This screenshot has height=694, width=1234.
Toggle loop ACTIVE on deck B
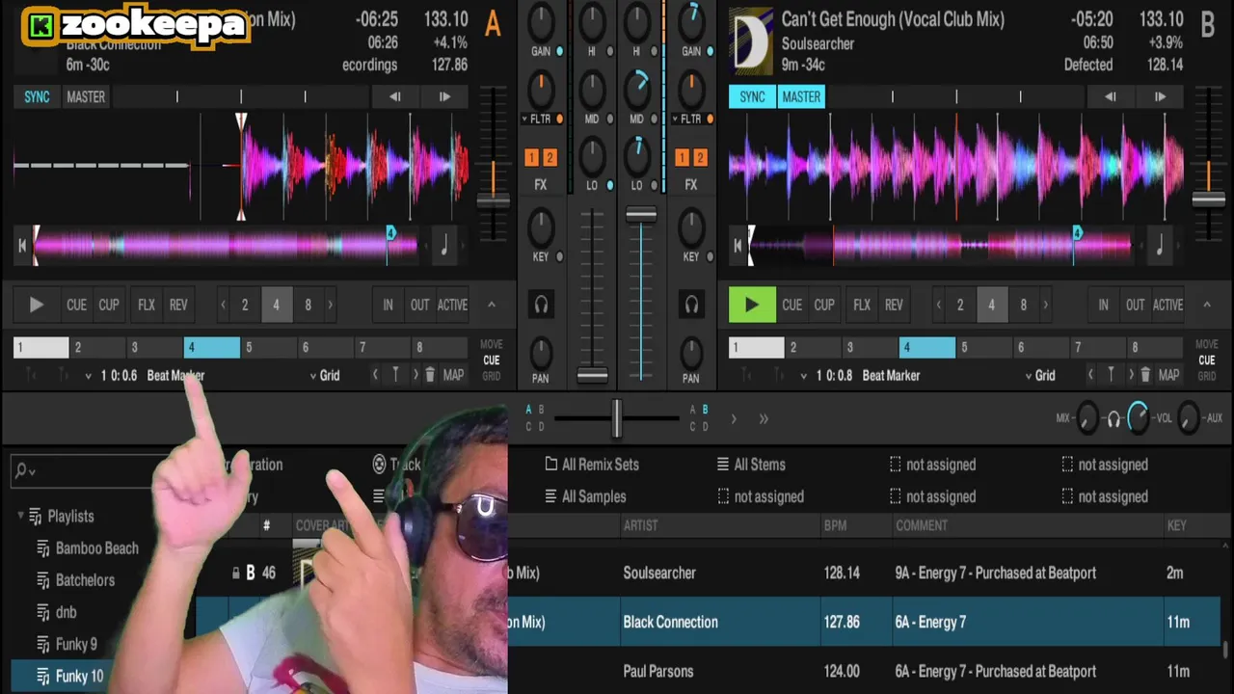[1167, 305]
